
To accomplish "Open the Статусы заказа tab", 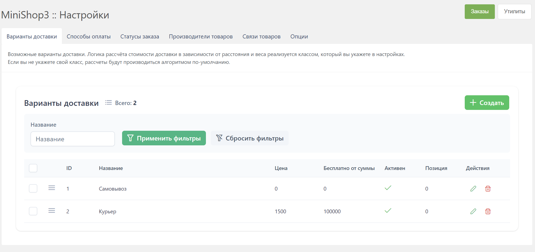I will [140, 37].
